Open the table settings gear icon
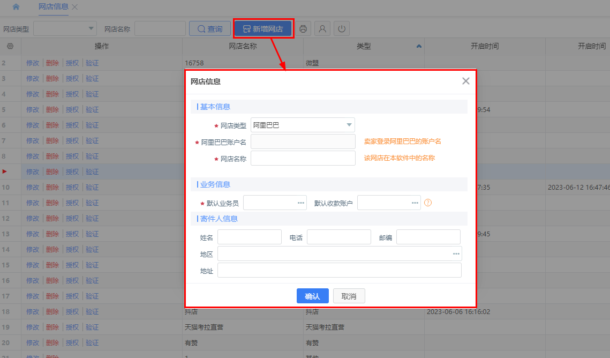The image size is (610, 358). click(10, 46)
